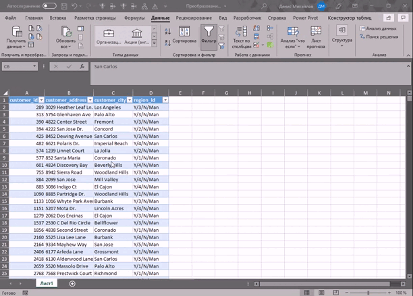Switch to Page Layout view icon
Image resolution: width=413 pixels, height=296 pixels.
pyautogui.click(x=321, y=293)
